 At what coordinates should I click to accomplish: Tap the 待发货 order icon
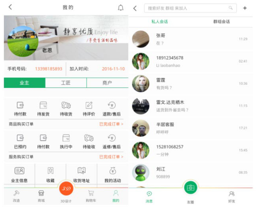click(43, 106)
